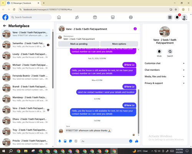Expand Chat members section
The width and height of the screenshot is (192, 154).
point(165,70)
